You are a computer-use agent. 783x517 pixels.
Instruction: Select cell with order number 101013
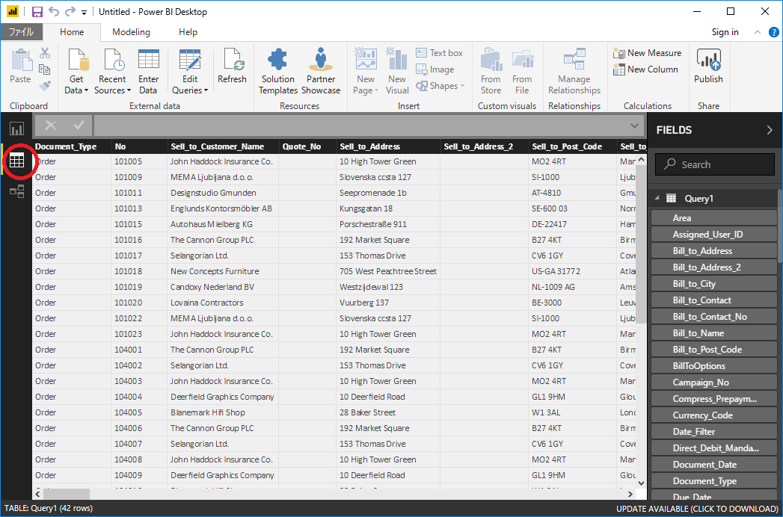139,208
